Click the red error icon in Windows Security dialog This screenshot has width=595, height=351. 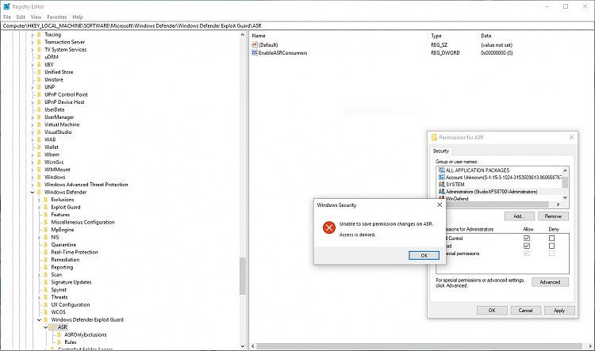[x=329, y=227]
